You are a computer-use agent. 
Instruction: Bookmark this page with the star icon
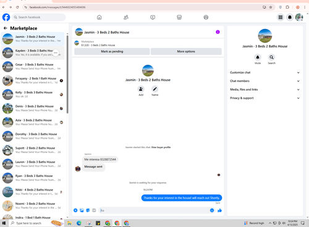(271, 7)
